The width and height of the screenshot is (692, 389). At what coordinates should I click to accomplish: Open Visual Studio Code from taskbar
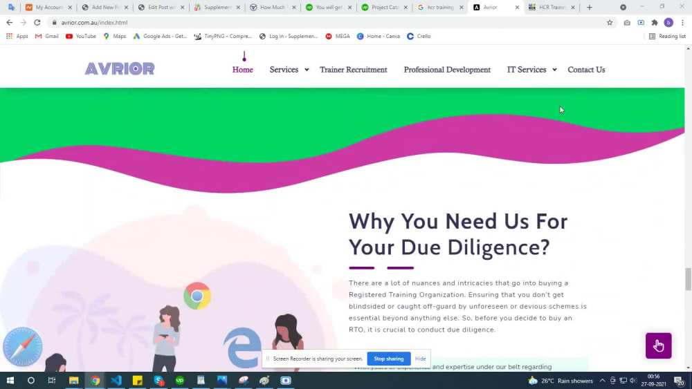click(x=116, y=380)
